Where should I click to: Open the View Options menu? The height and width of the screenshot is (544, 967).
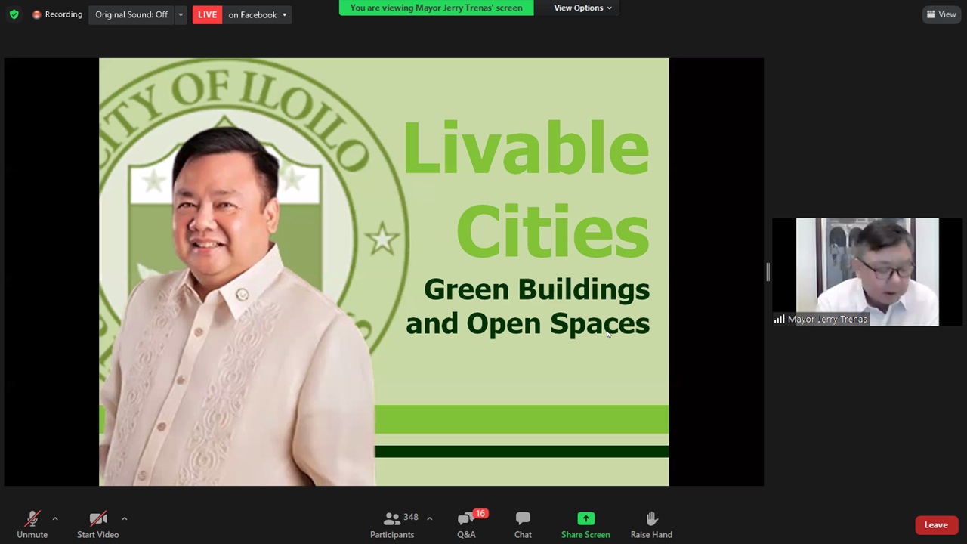pos(582,8)
